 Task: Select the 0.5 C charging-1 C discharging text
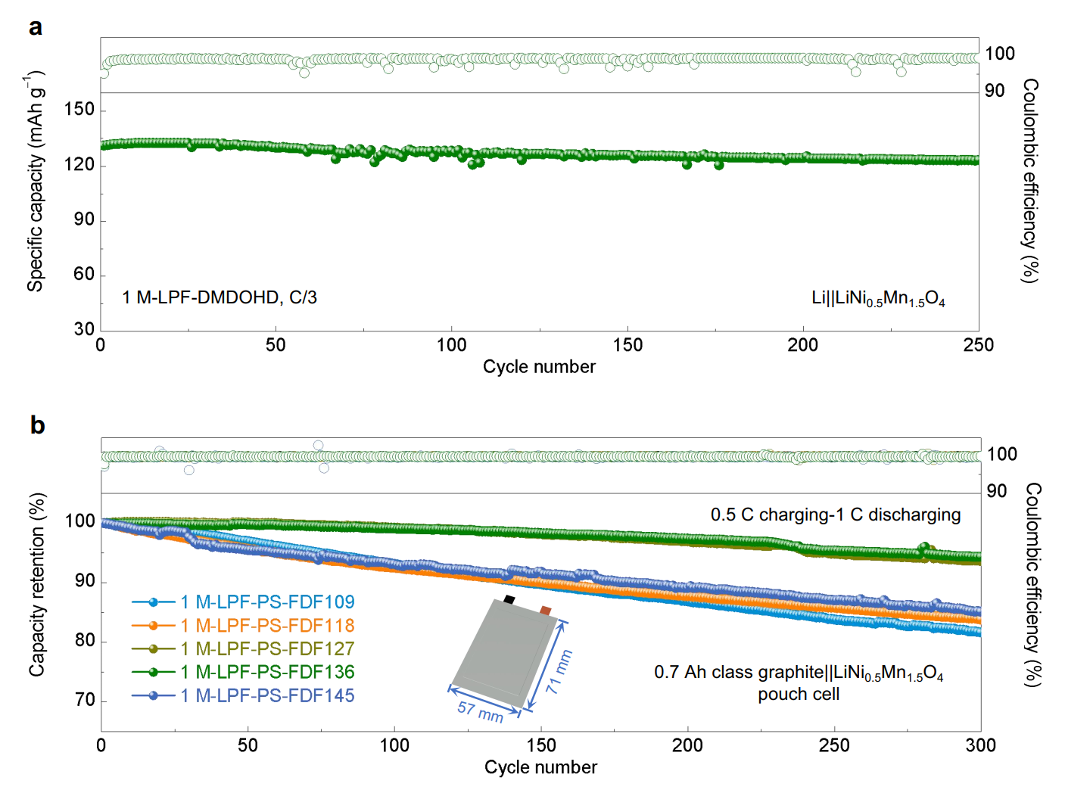click(x=835, y=515)
